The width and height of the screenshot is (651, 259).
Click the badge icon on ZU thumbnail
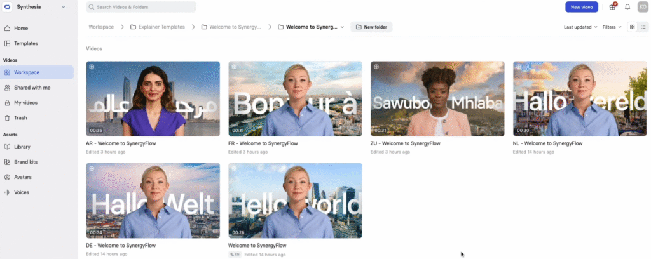376,66
